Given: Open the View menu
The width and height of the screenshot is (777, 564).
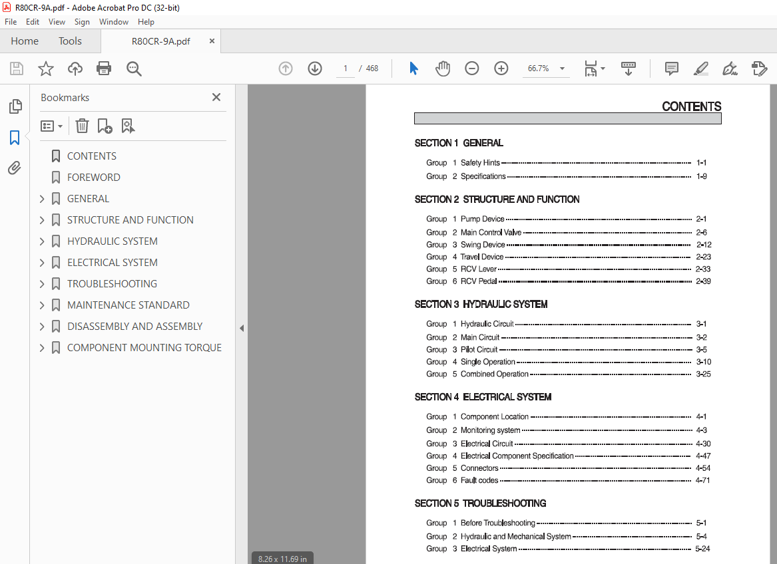Looking at the screenshot, I should [57, 22].
